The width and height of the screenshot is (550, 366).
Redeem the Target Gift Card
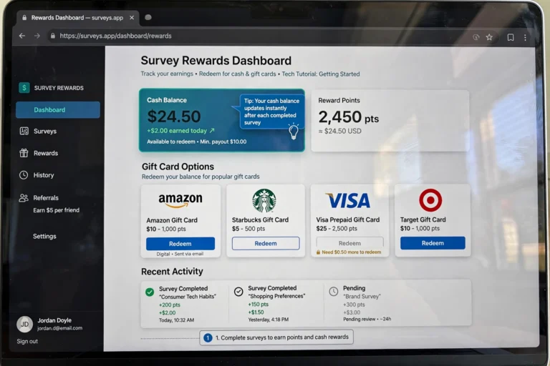coord(433,243)
